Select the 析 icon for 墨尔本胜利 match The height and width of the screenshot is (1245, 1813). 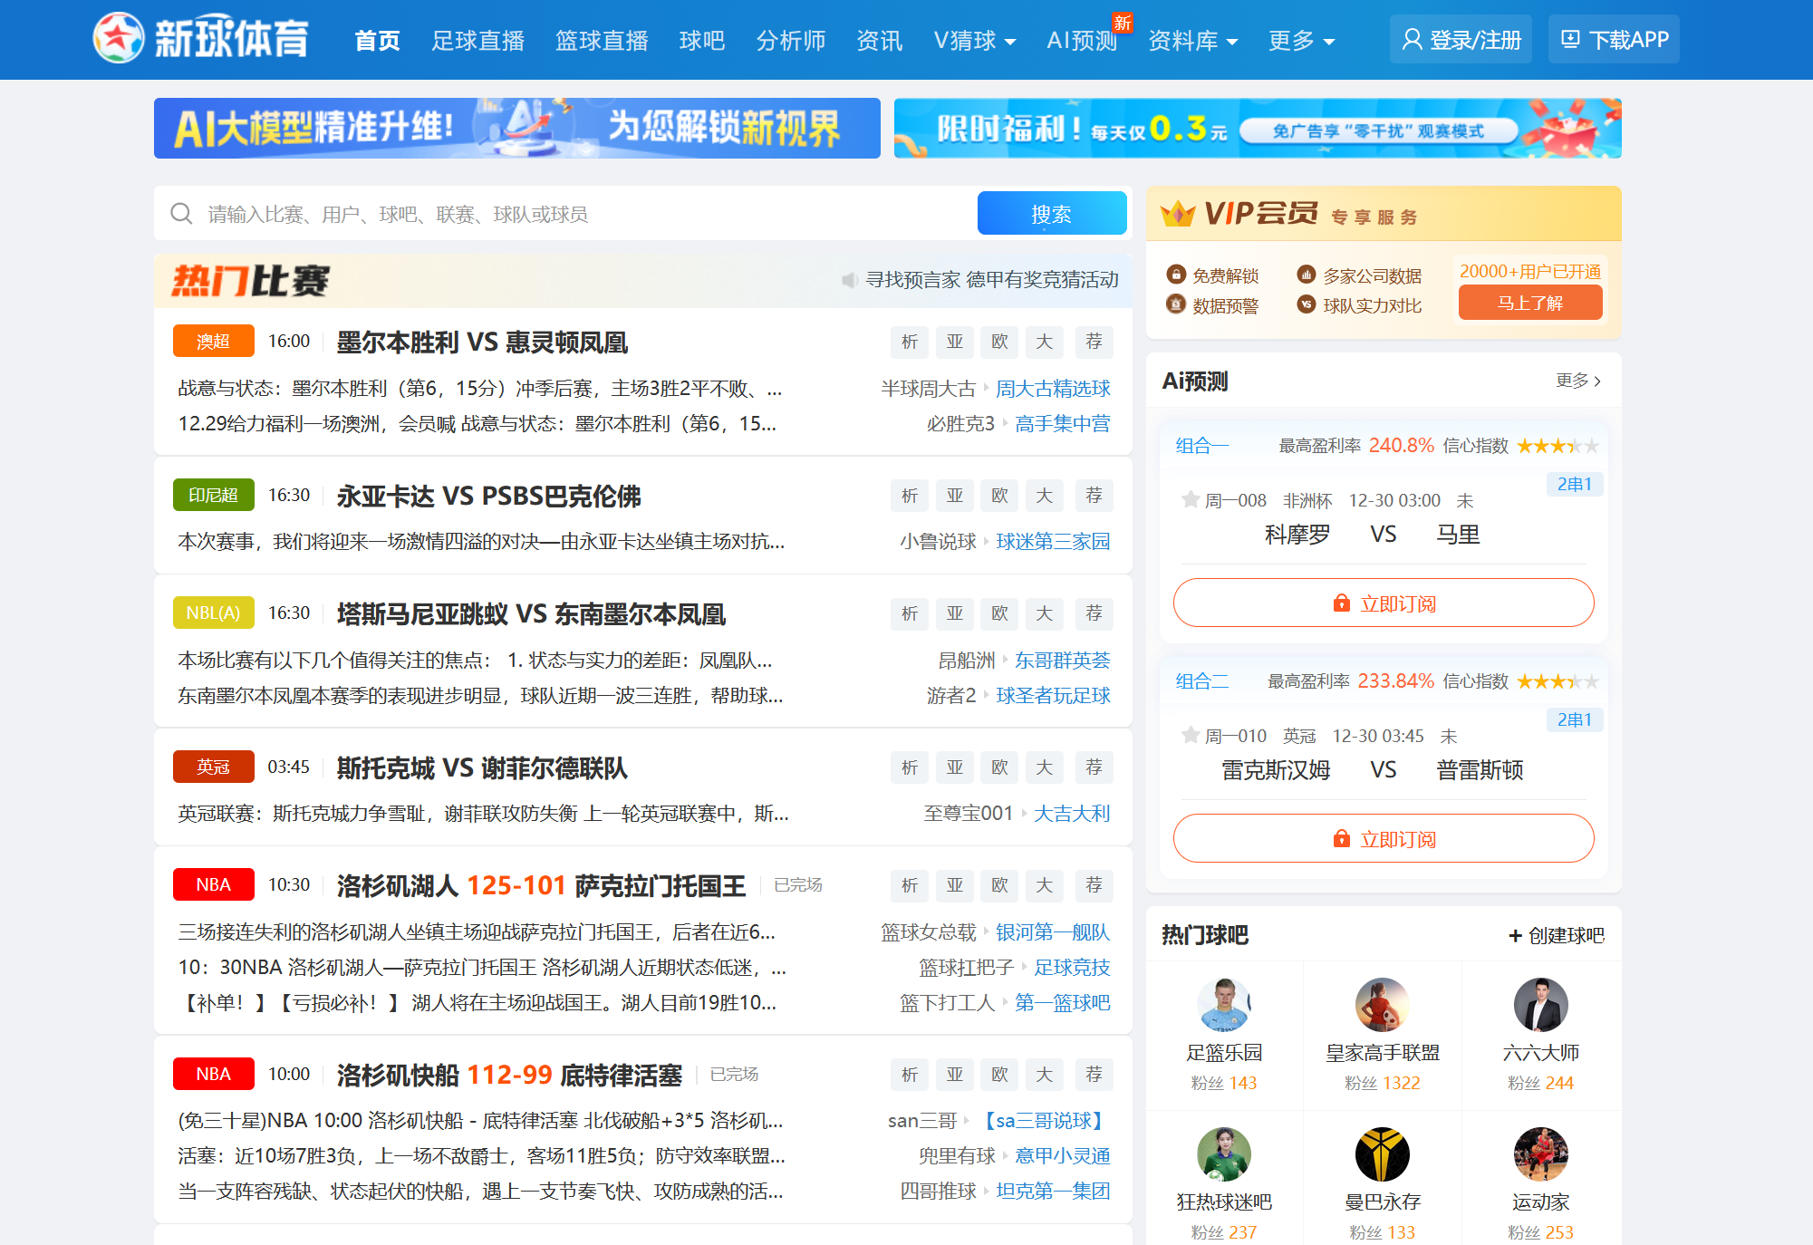click(909, 342)
